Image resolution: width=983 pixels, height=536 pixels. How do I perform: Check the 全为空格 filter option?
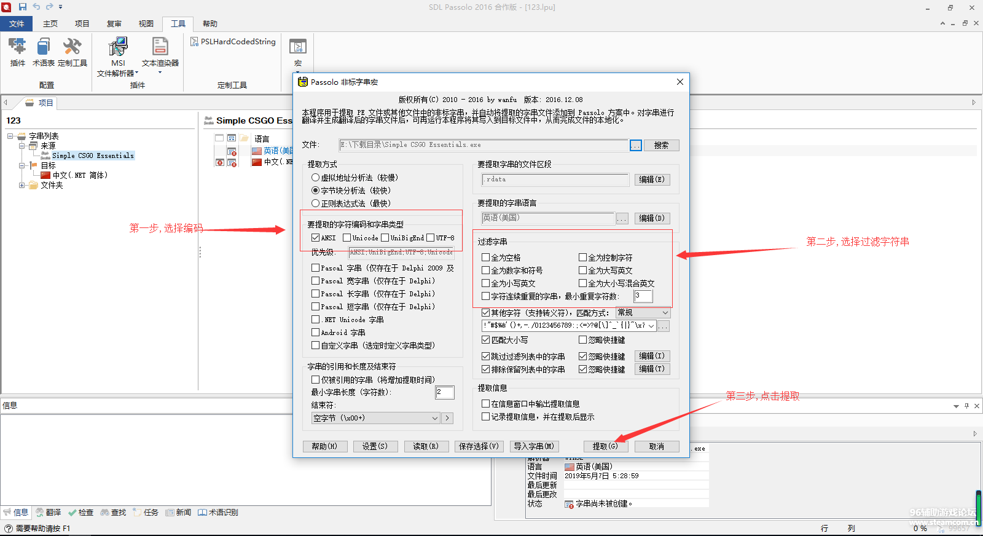tap(486, 258)
